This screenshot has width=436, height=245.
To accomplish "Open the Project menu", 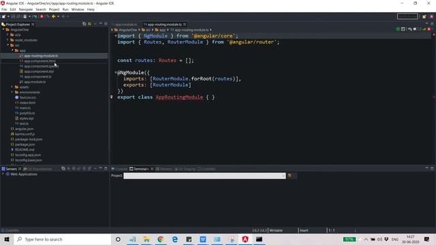I will pos(54,10).
